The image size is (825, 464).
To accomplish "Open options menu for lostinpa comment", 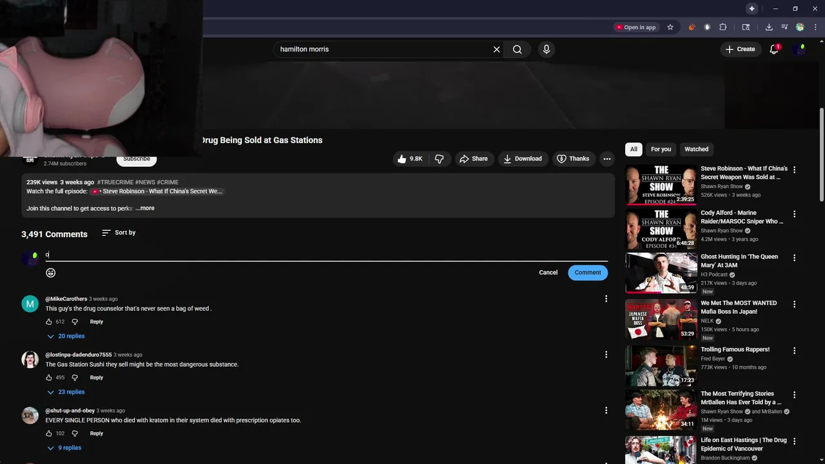I will point(606,354).
